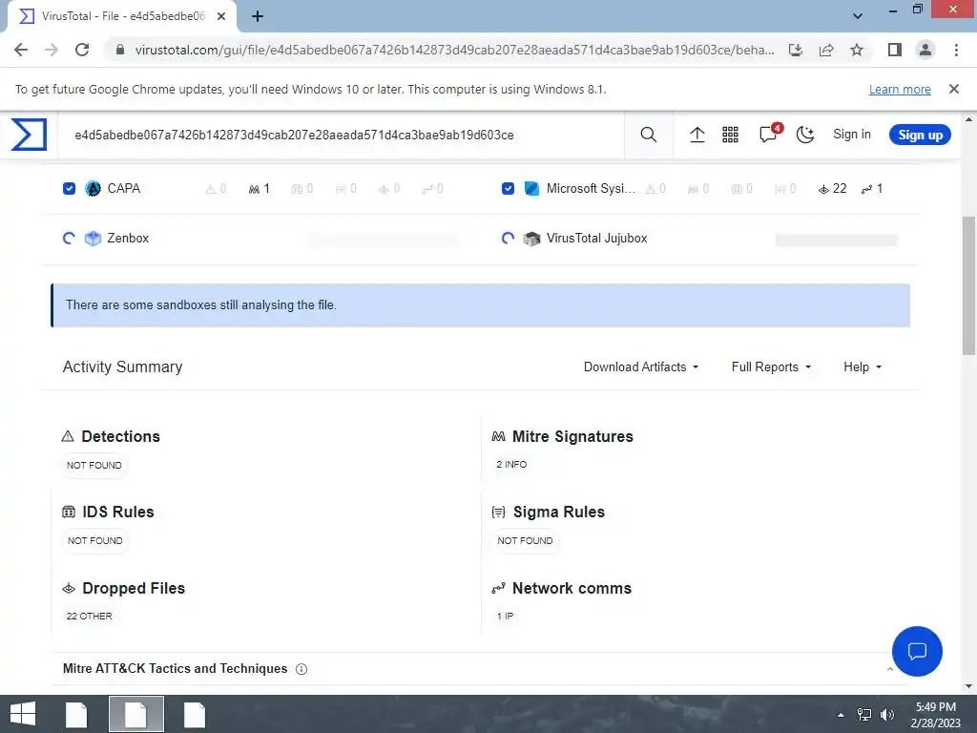Click the Dropped Files icon
Image resolution: width=977 pixels, height=733 pixels.
pyautogui.click(x=69, y=588)
